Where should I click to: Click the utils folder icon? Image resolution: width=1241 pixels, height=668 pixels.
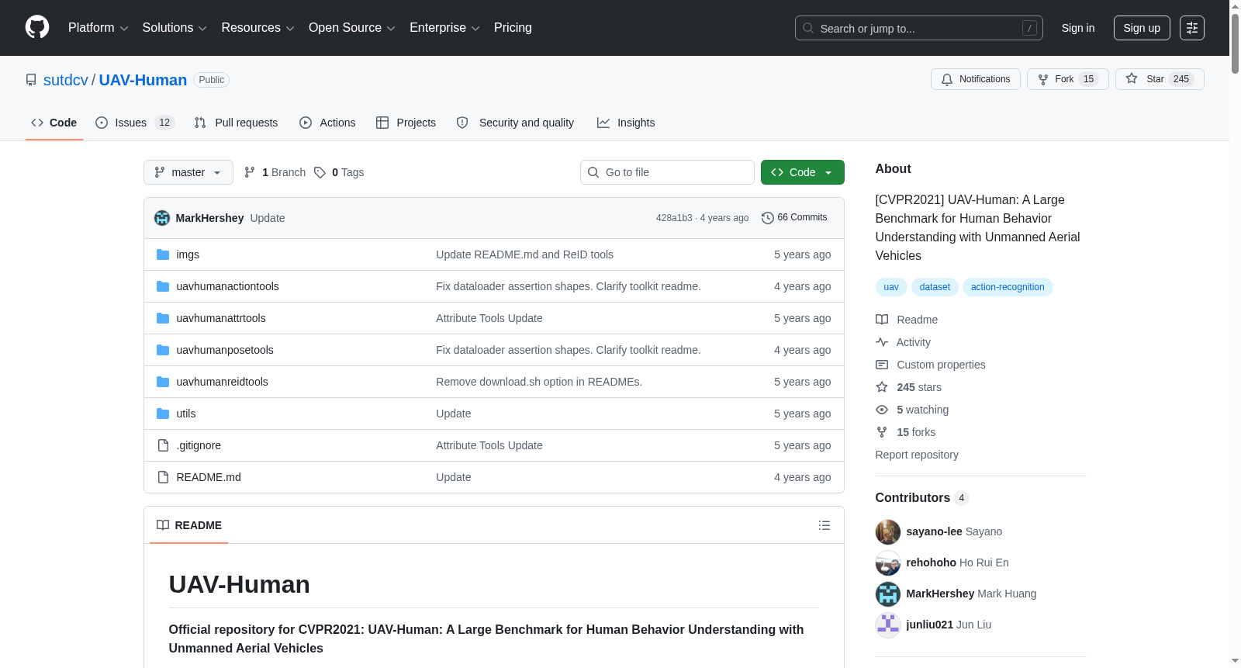point(163,414)
